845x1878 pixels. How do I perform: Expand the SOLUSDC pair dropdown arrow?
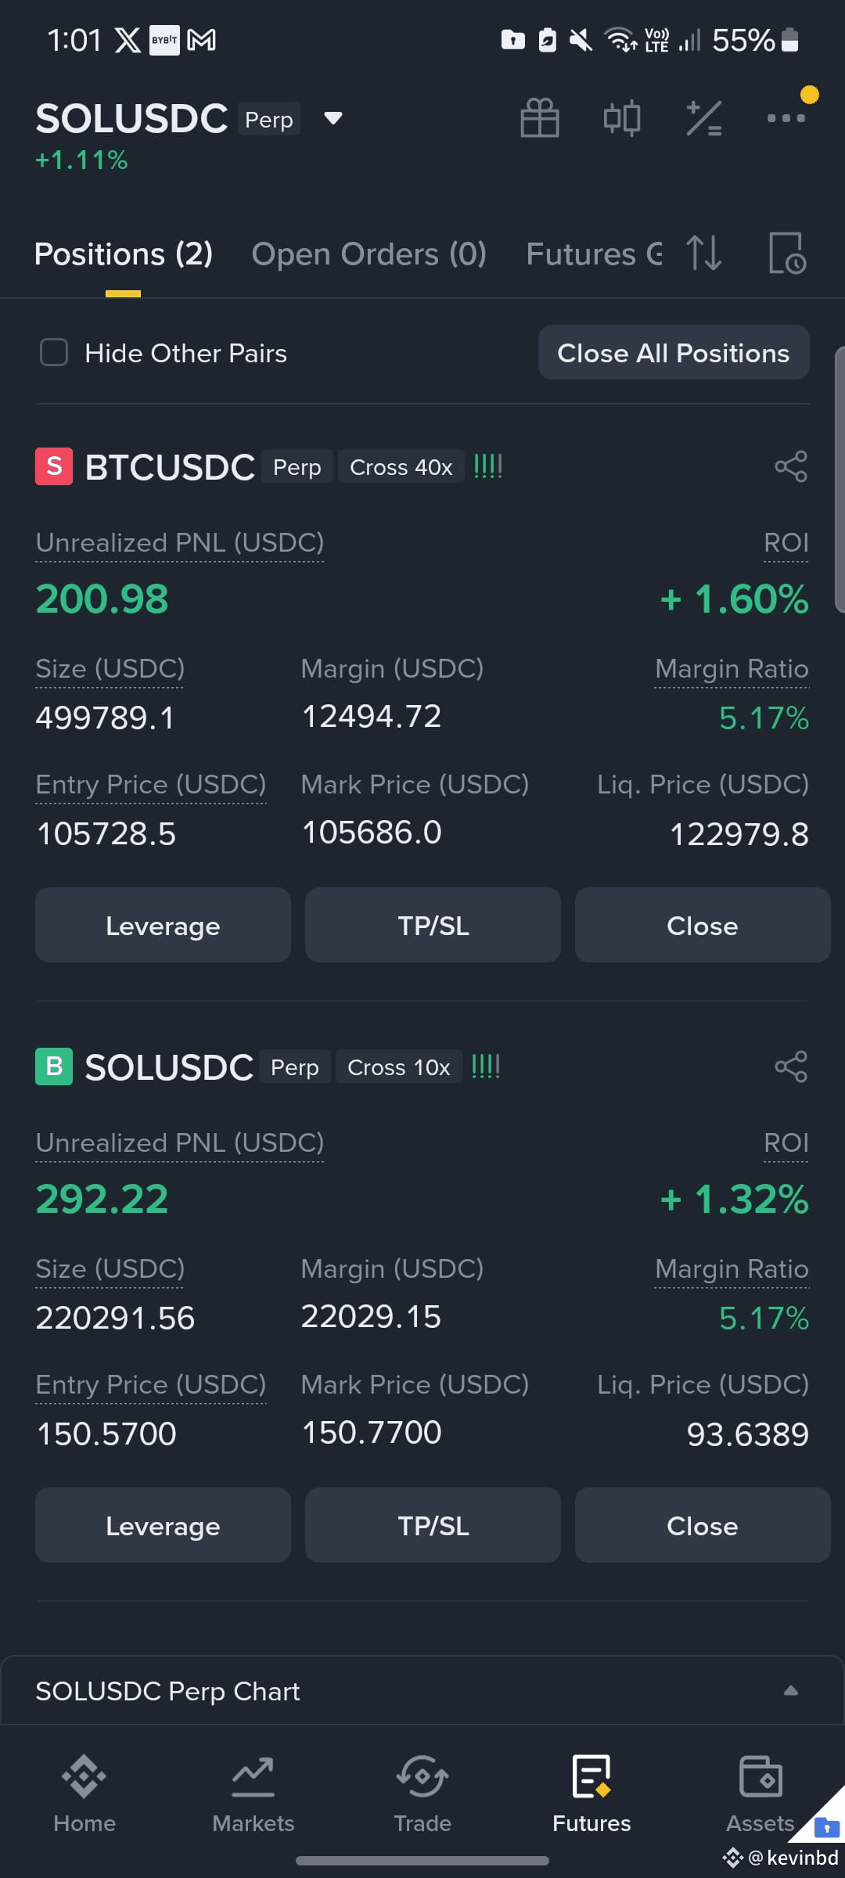pos(333,118)
